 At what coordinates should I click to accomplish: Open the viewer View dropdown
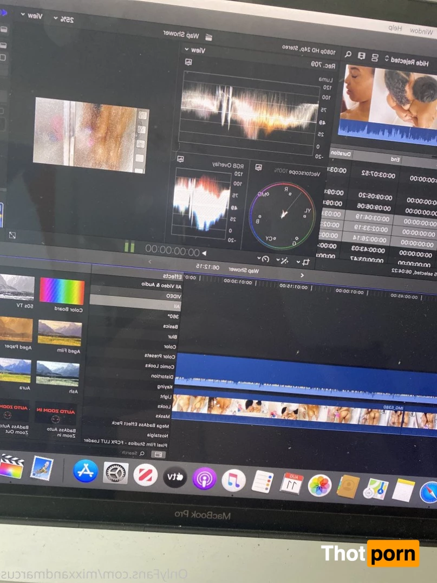click(32, 16)
